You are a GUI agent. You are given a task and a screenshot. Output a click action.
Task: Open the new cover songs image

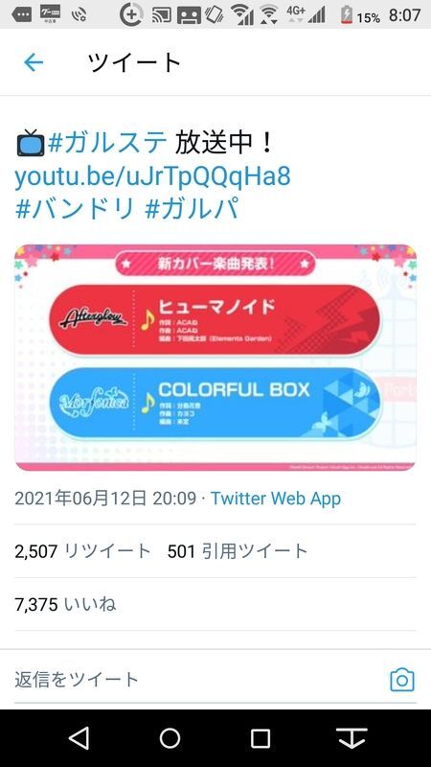pos(215,357)
